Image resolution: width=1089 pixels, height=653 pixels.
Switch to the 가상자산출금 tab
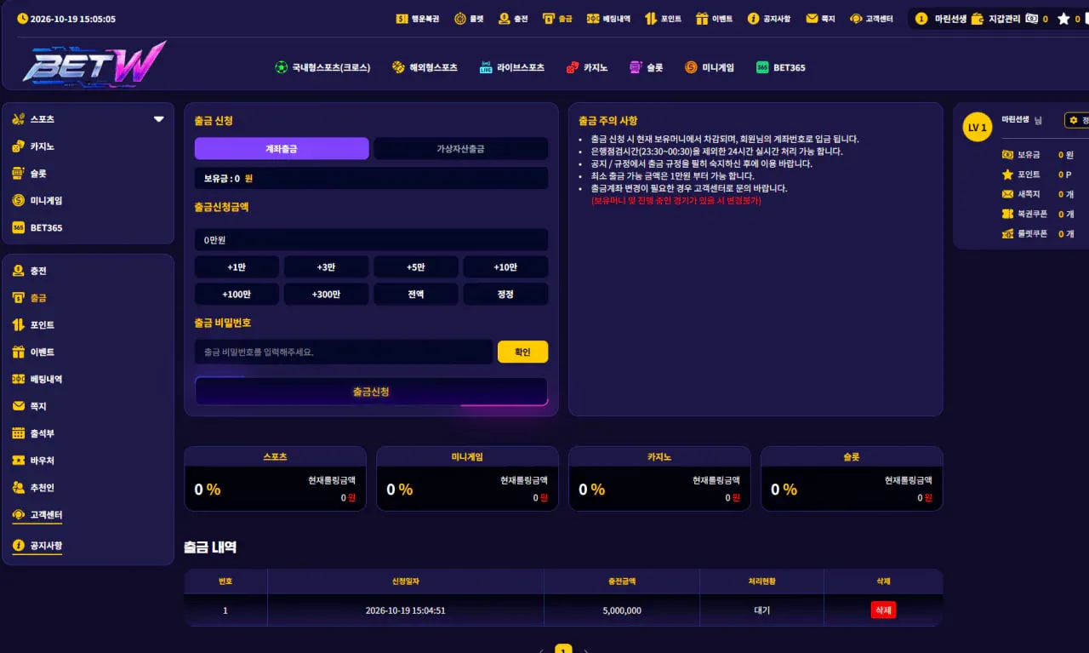(x=460, y=148)
